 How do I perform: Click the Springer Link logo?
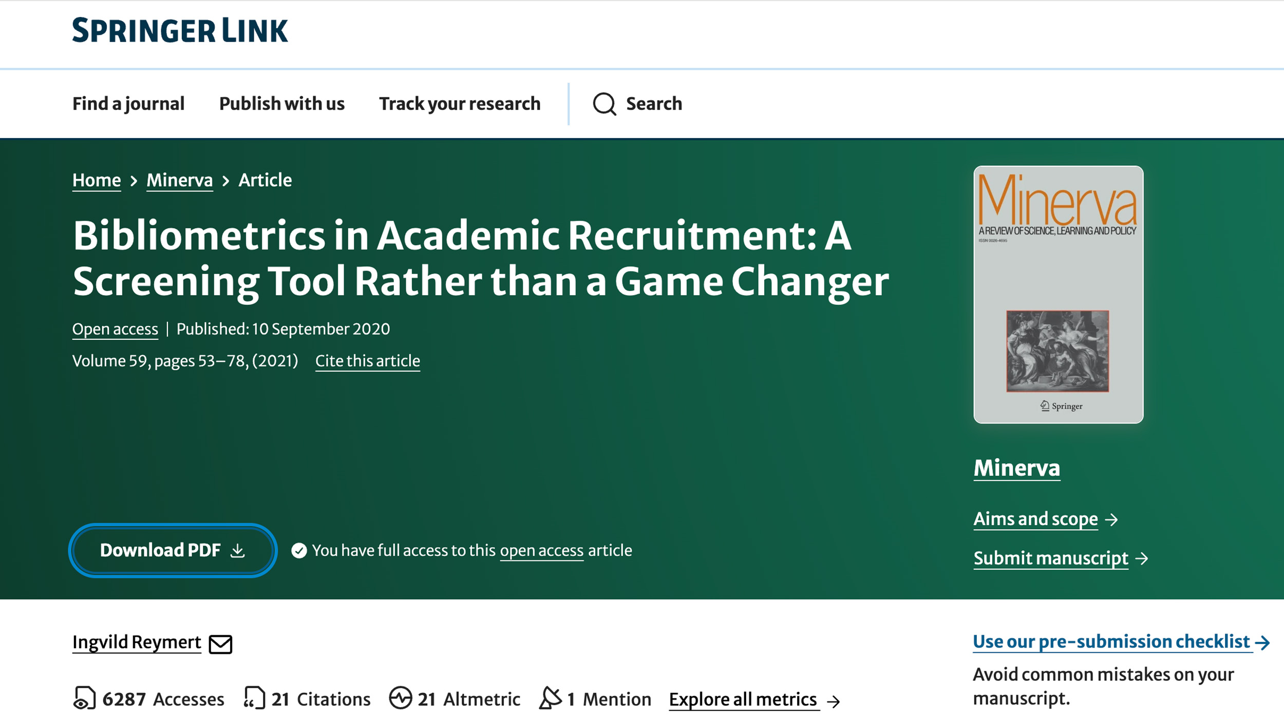point(180,30)
